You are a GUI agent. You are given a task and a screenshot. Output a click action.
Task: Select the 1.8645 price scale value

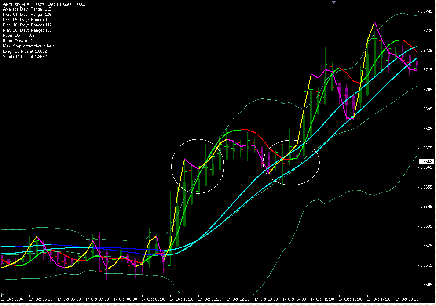tap(426, 207)
